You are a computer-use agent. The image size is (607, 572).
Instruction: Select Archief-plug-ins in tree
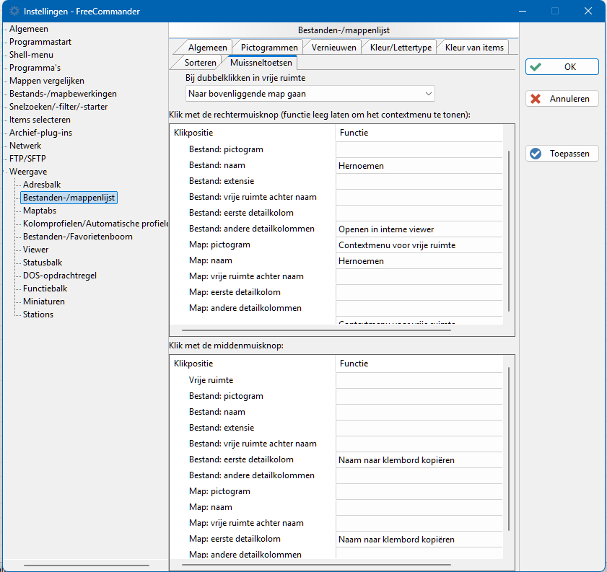click(x=40, y=133)
